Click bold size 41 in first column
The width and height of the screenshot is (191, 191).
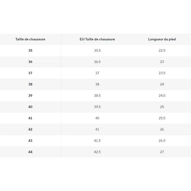point(30,118)
